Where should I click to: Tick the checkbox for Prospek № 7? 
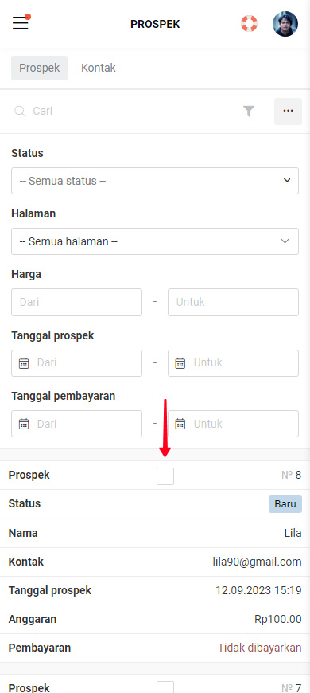click(x=165, y=687)
